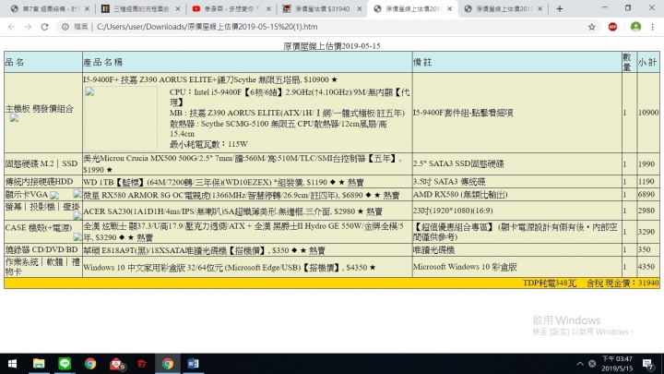
Task: Click the page title 原價屋線上估價2019-05-15
Action: click(x=332, y=46)
